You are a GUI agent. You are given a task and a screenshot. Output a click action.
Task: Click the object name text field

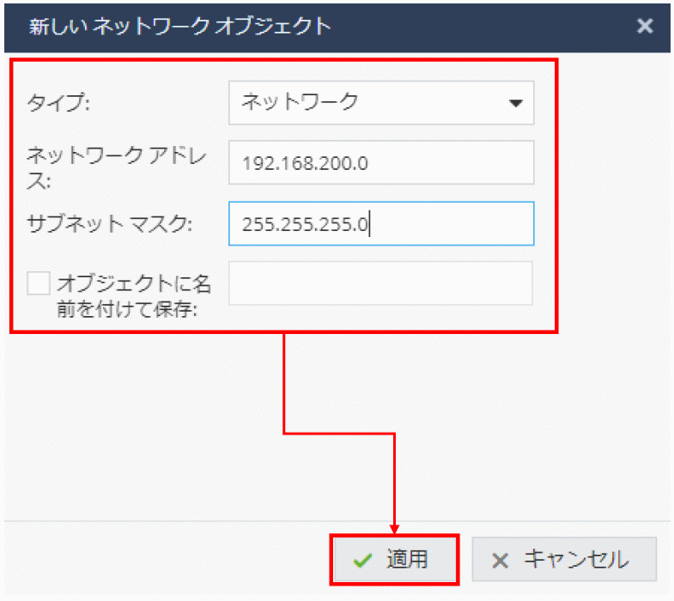point(380,283)
